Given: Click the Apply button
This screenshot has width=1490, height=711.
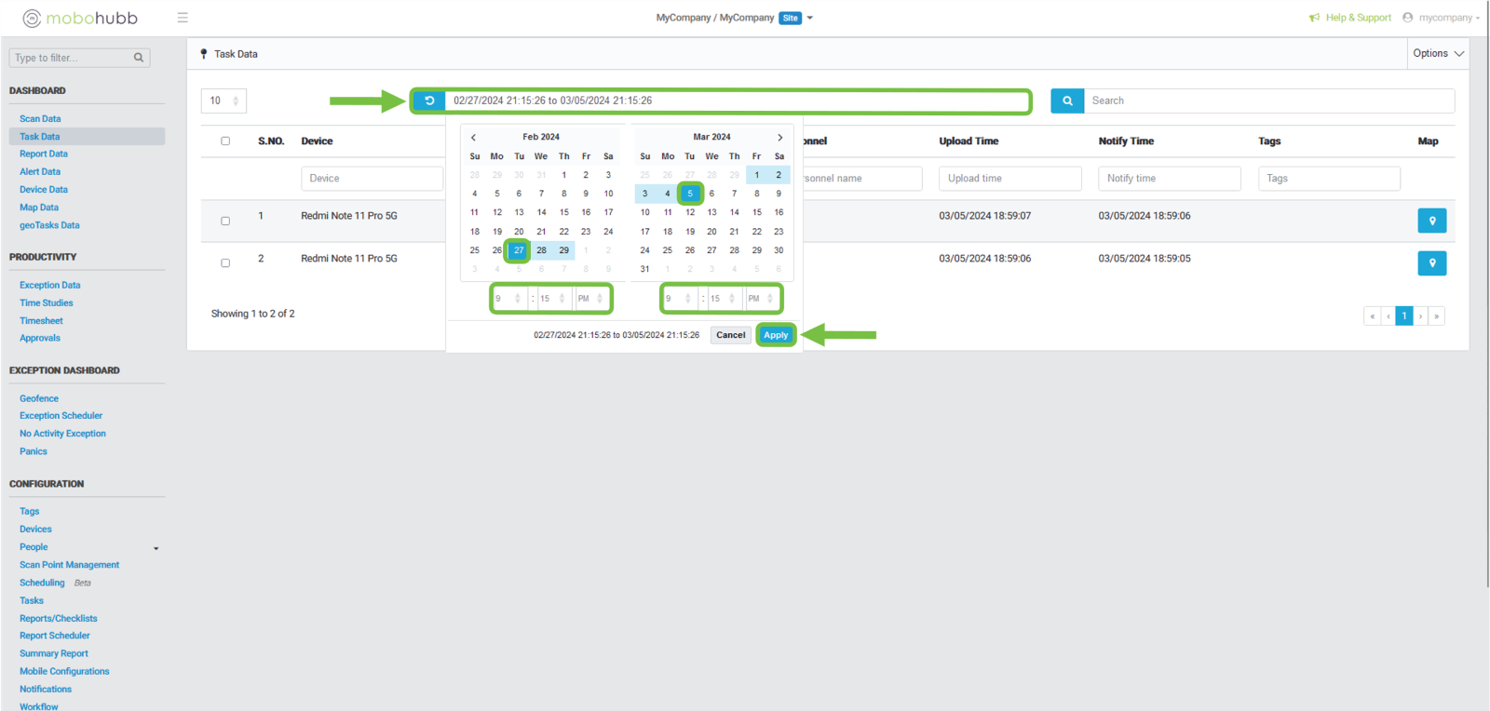Looking at the screenshot, I should tap(776, 335).
